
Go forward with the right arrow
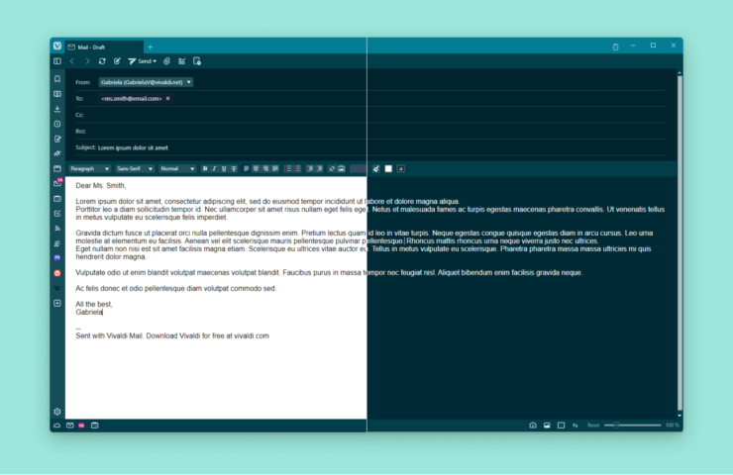tap(87, 61)
